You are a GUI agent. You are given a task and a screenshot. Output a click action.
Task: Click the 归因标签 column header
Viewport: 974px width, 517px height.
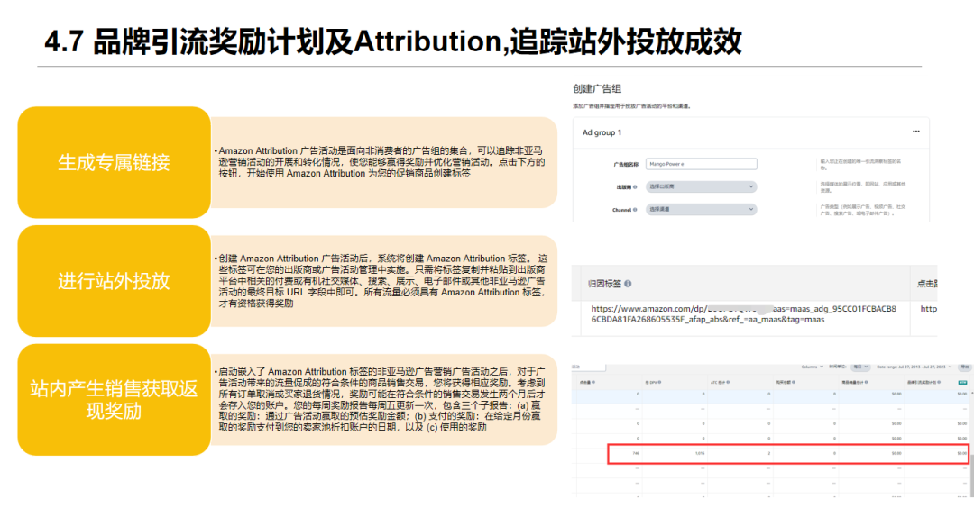click(x=604, y=284)
